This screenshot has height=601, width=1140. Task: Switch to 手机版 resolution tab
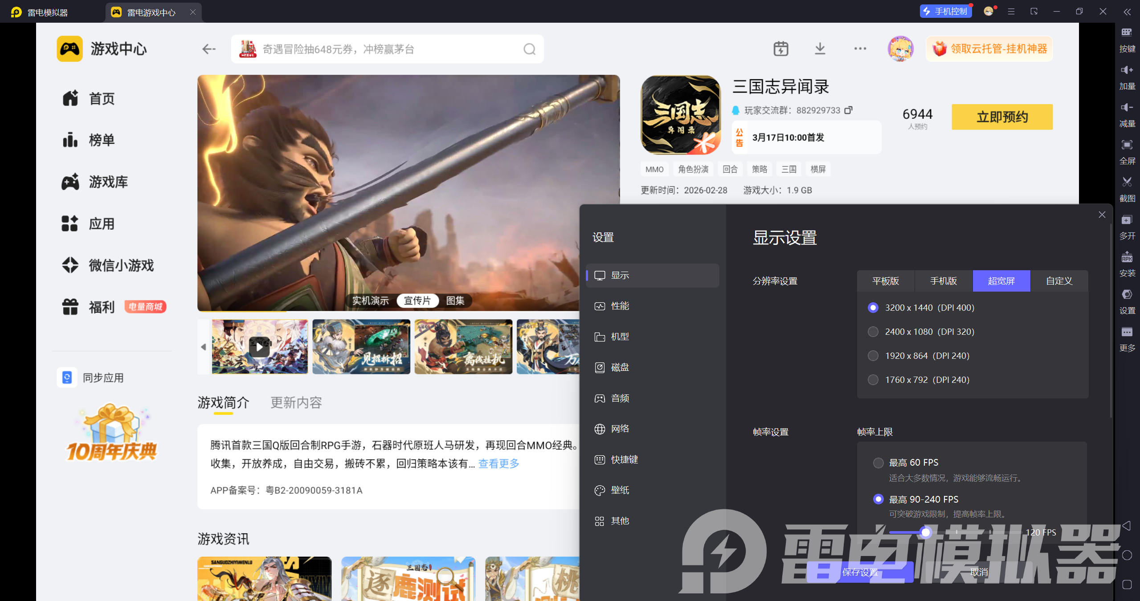944,281
